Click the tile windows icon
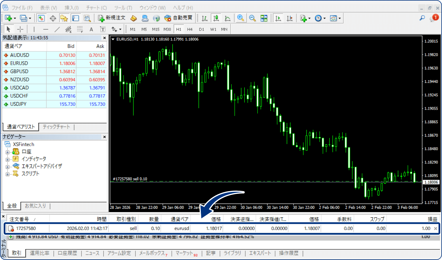 [264, 18]
